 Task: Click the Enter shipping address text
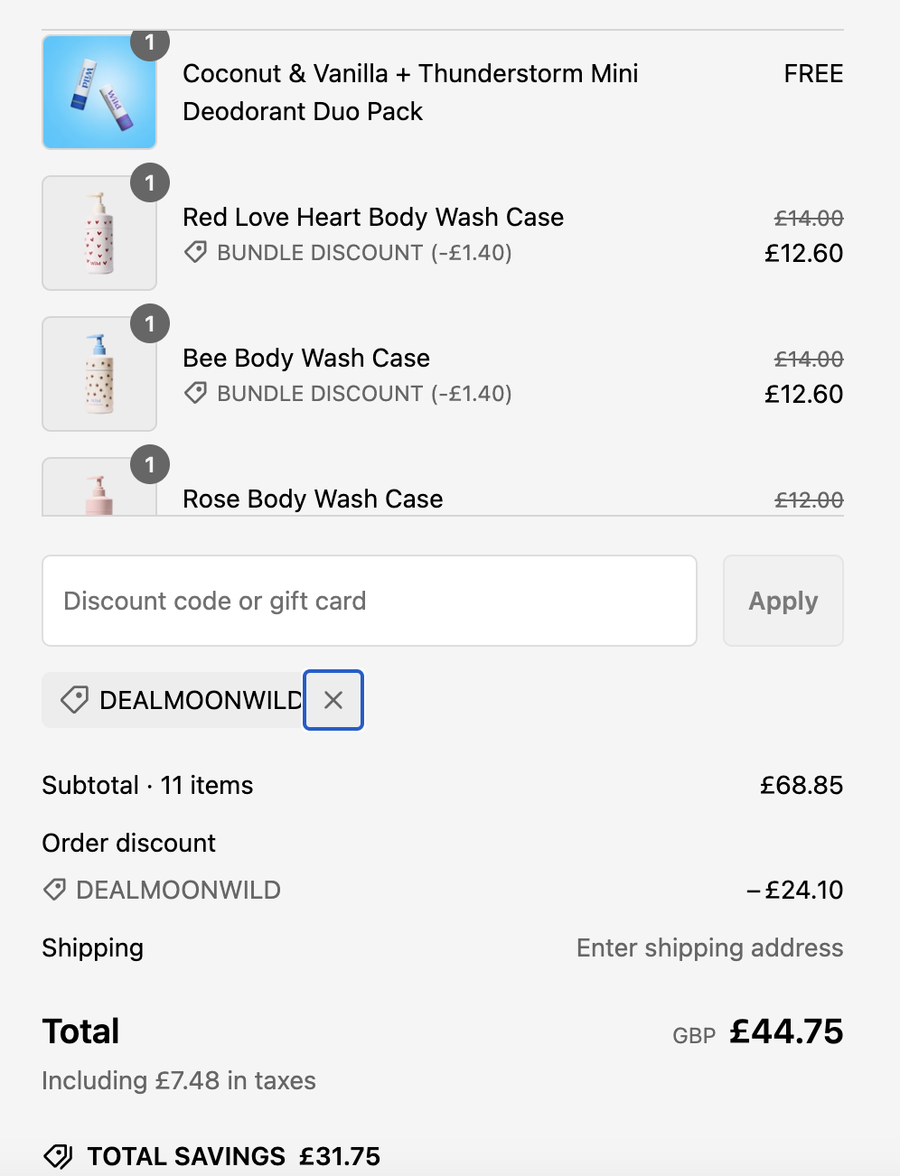(709, 947)
